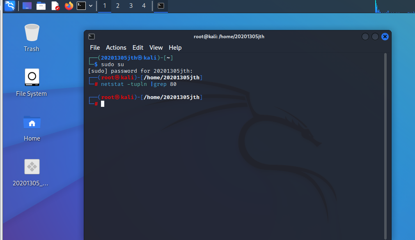Launch Firefox from the panel
The height and width of the screenshot is (240, 415).
tap(69, 6)
